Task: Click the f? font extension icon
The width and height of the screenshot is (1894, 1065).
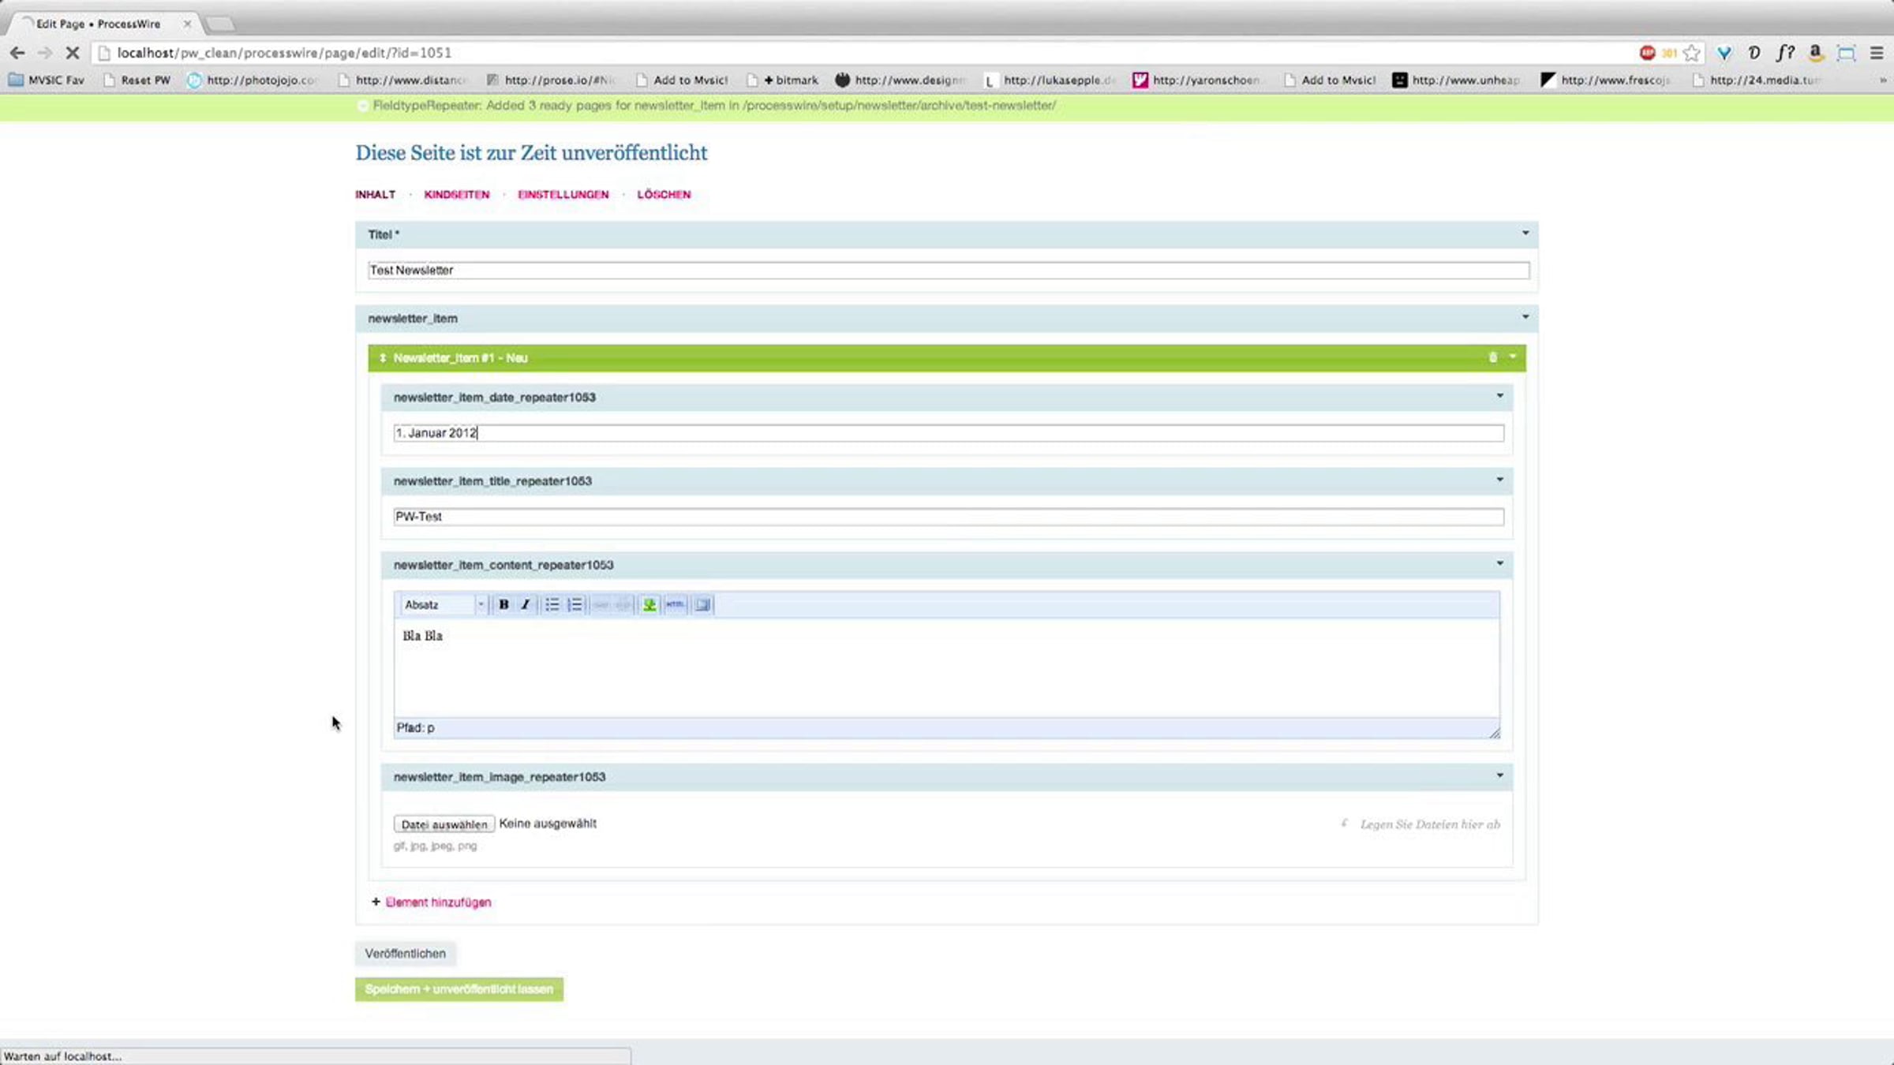Action: [x=1785, y=53]
